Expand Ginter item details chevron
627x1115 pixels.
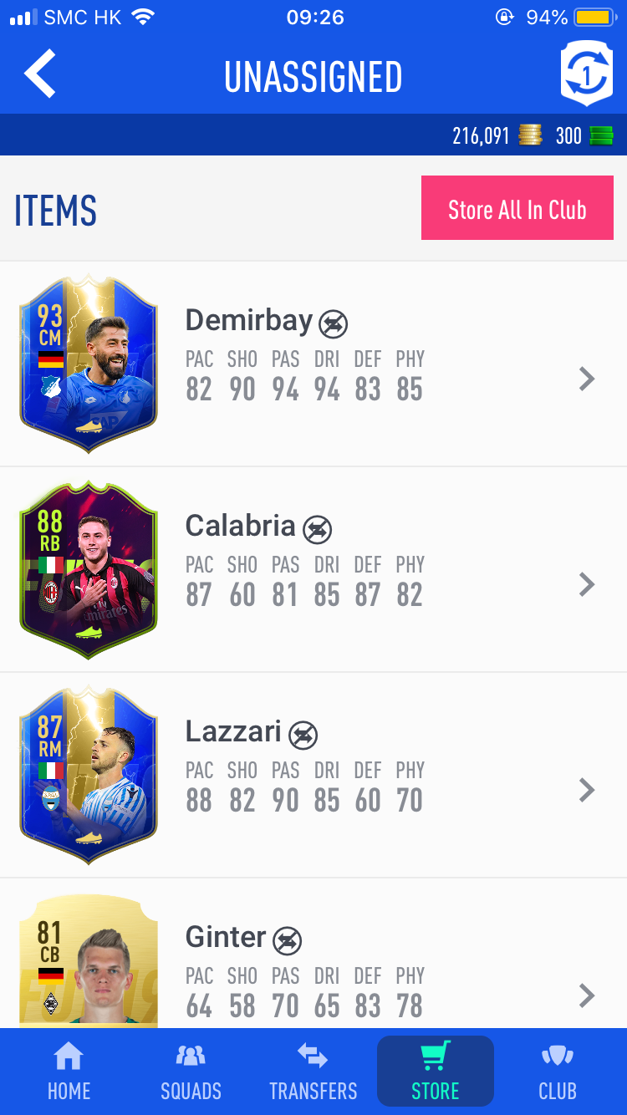click(x=587, y=995)
